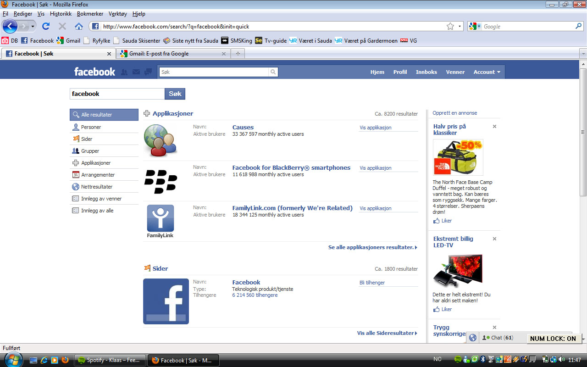Click the Firefox back arrow button
This screenshot has height=367, width=587.
[x=10, y=26]
